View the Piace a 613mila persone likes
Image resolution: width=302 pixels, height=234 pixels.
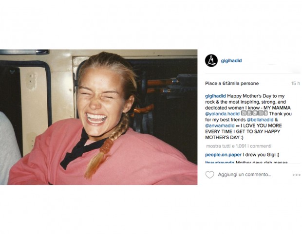[x=232, y=84]
